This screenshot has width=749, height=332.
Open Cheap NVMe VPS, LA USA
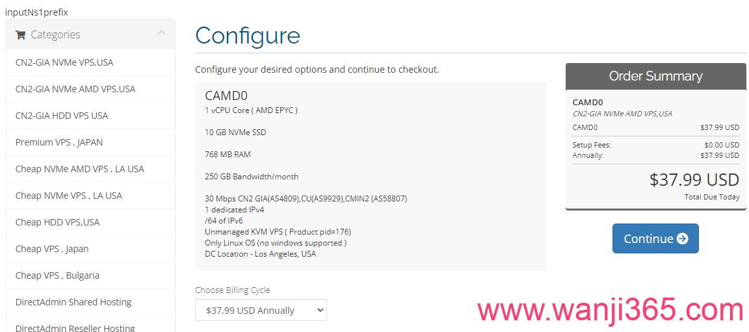click(x=69, y=196)
